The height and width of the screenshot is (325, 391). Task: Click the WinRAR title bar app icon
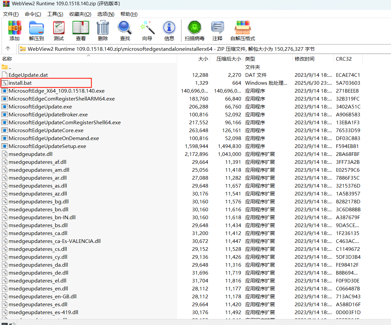point(6,4)
